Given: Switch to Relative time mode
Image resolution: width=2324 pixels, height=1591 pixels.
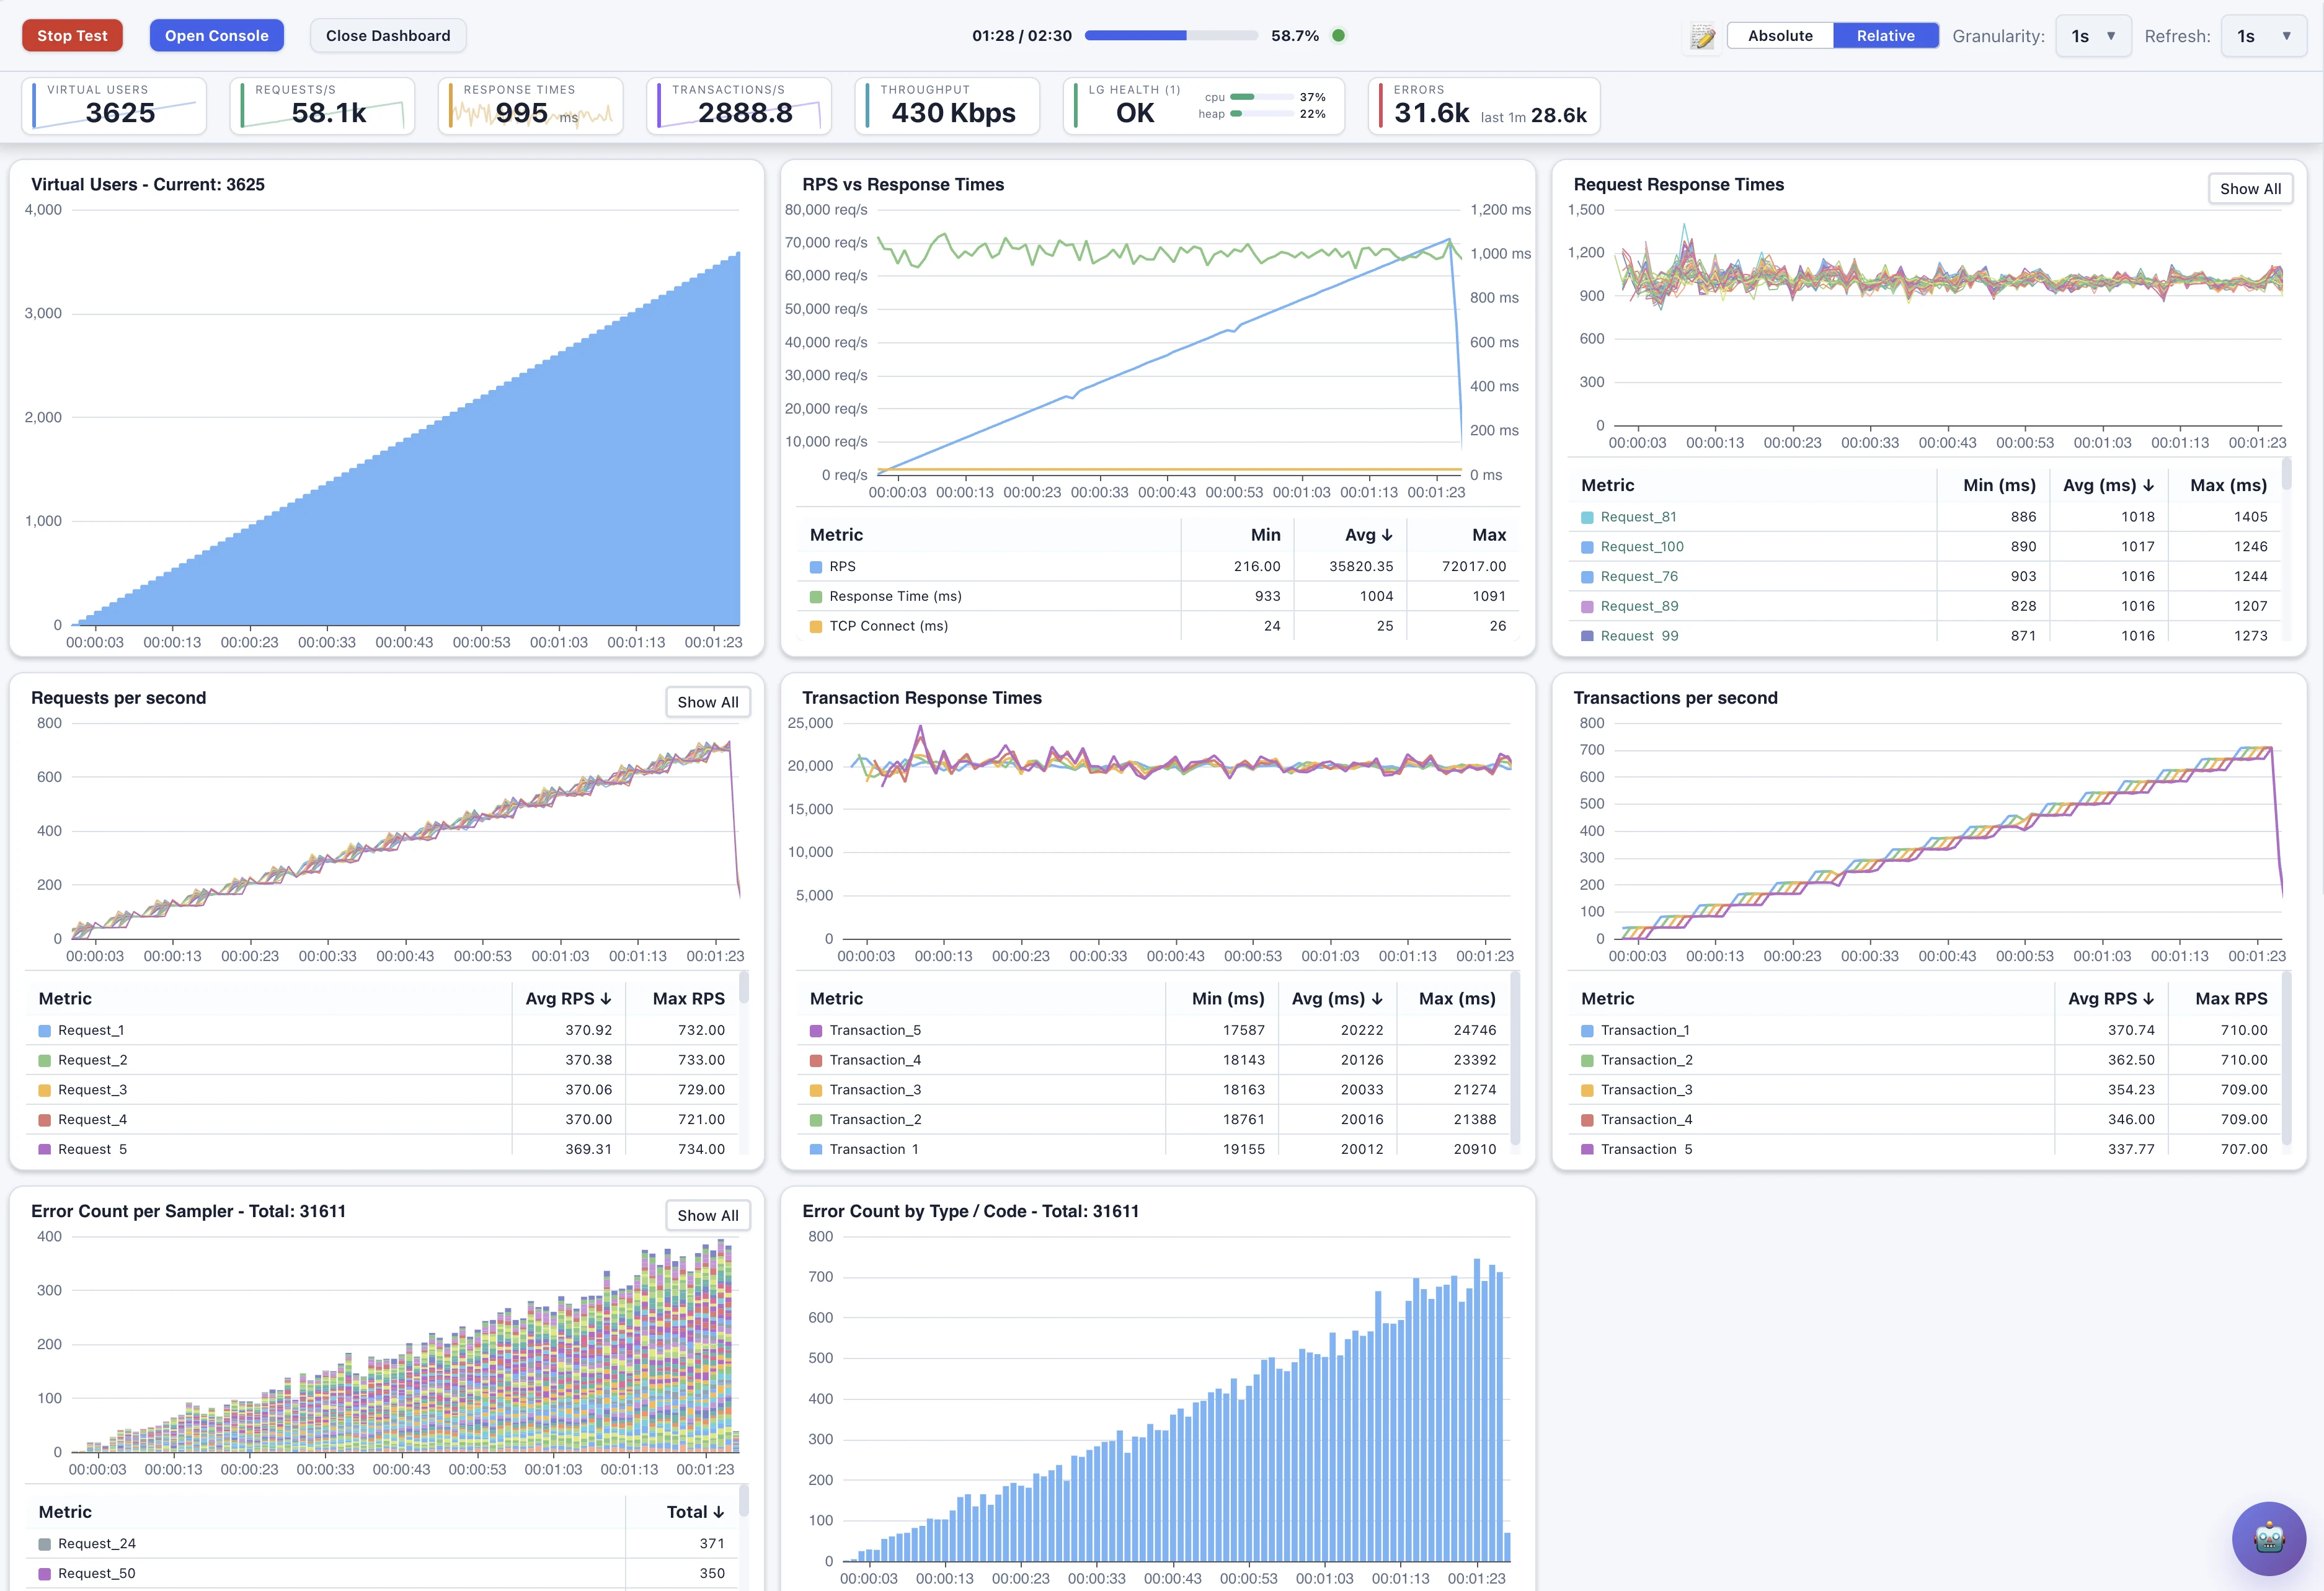Looking at the screenshot, I should tap(1885, 36).
